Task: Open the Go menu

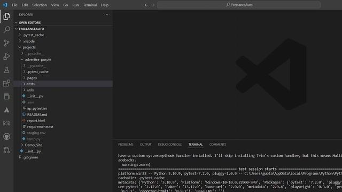Action: pyautogui.click(x=66, y=5)
